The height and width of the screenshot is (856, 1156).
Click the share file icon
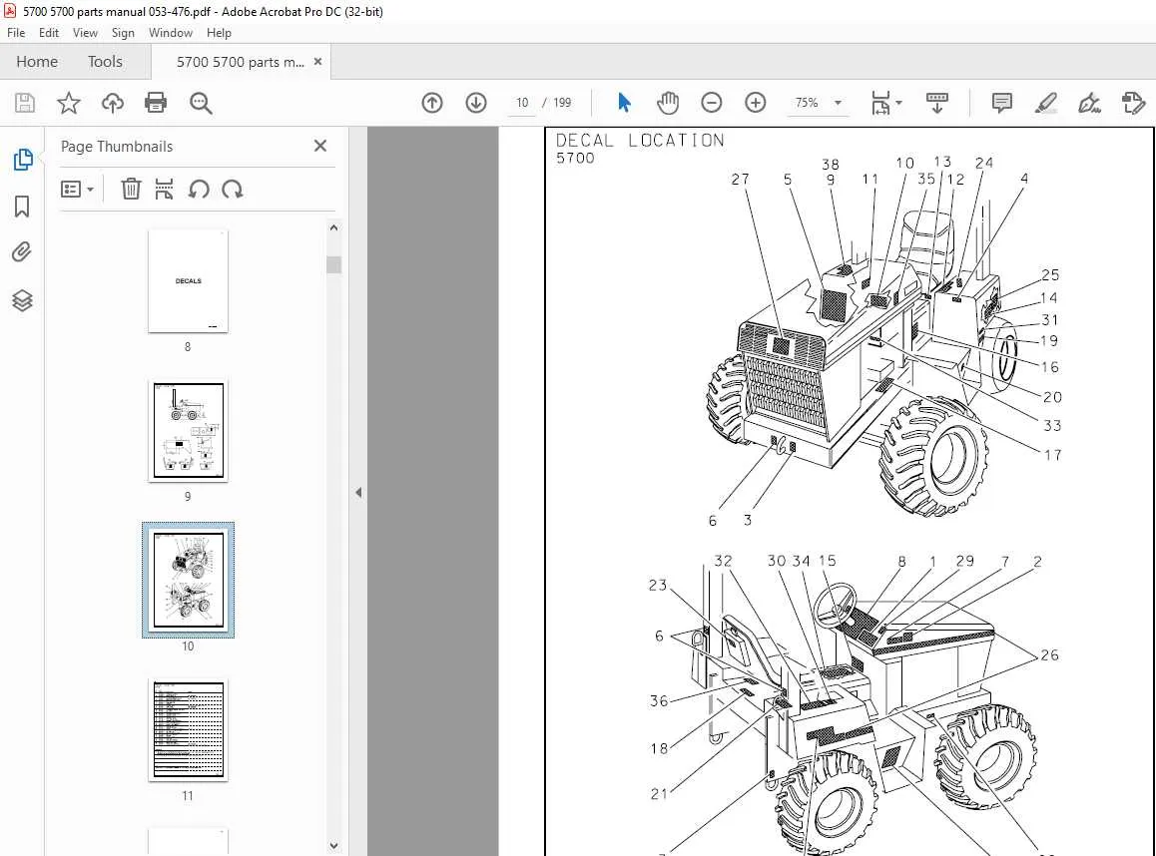[1133, 103]
